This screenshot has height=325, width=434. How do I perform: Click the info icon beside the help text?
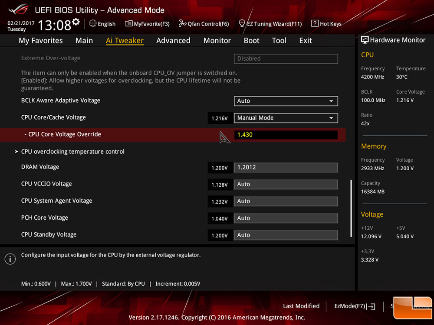(x=10, y=259)
